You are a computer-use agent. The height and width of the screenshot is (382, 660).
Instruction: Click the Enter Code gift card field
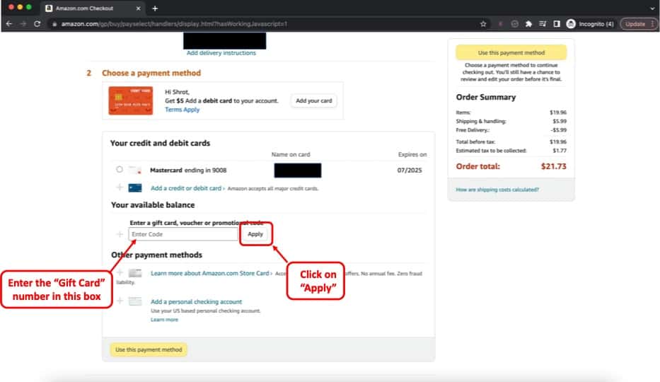point(183,234)
